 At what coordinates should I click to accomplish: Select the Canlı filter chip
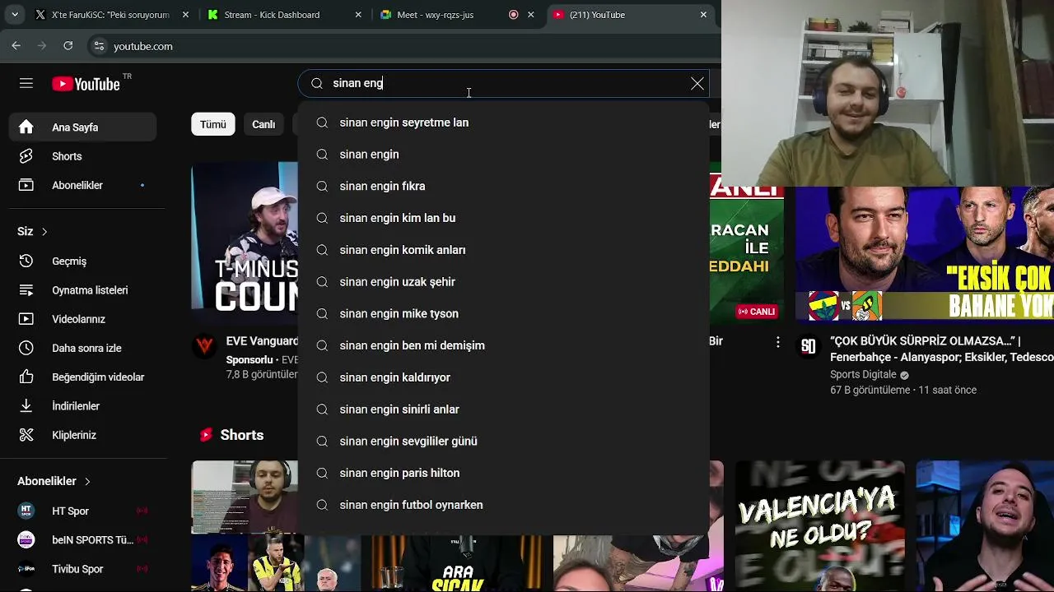coord(263,124)
